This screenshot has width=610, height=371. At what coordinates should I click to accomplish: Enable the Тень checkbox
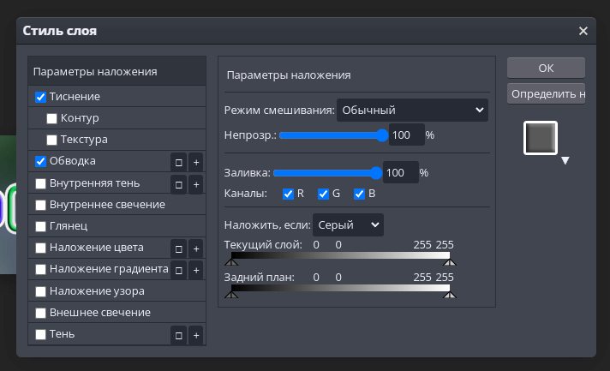point(40,334)
